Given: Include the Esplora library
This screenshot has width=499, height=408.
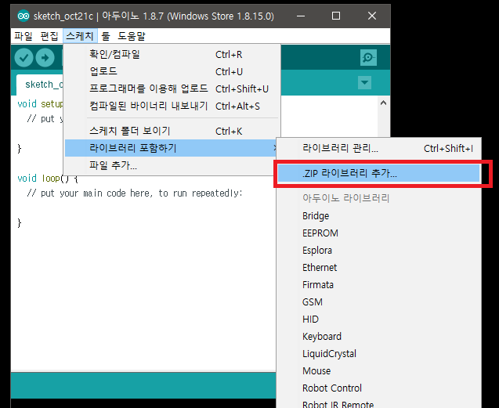Looking at the screenshot, I should pos(378,250).
